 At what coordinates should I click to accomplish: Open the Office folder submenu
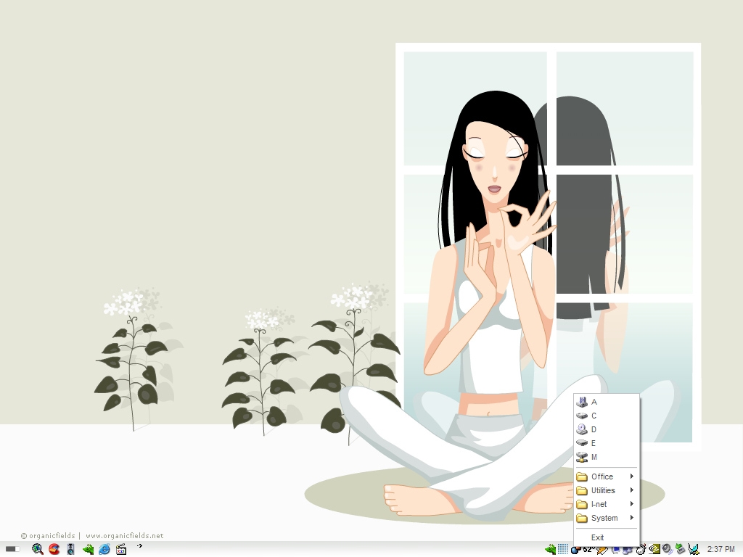[x=607, y=476]
